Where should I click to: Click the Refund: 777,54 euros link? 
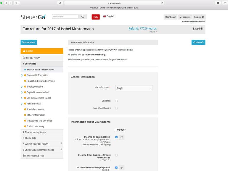pos(143,28)
